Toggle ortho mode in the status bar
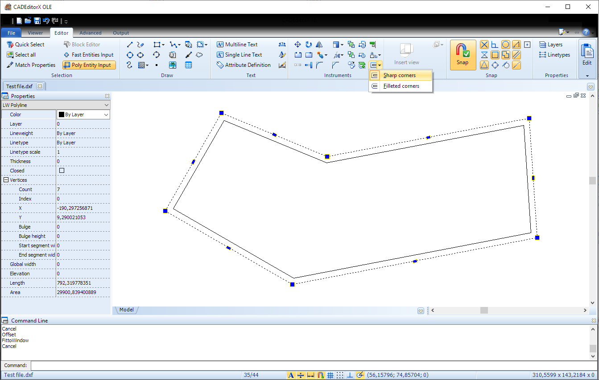The image size is (599, 380). 350,376
